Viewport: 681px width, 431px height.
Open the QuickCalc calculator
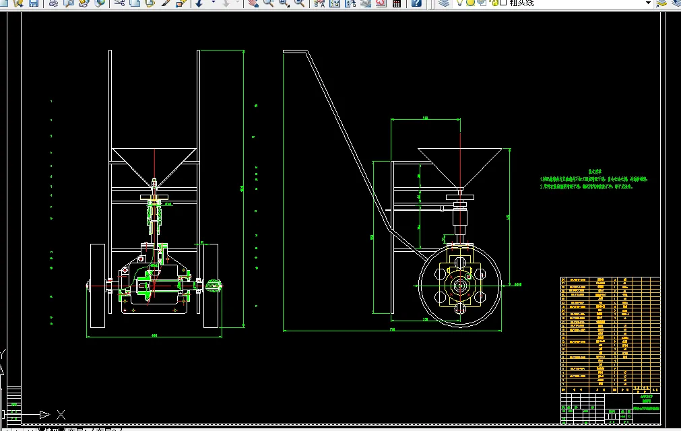tap(397, 3)
